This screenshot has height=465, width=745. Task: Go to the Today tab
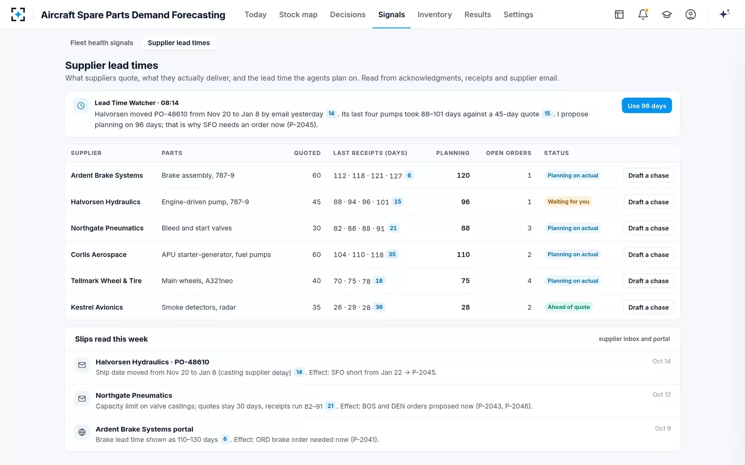(x=256, y=14)
